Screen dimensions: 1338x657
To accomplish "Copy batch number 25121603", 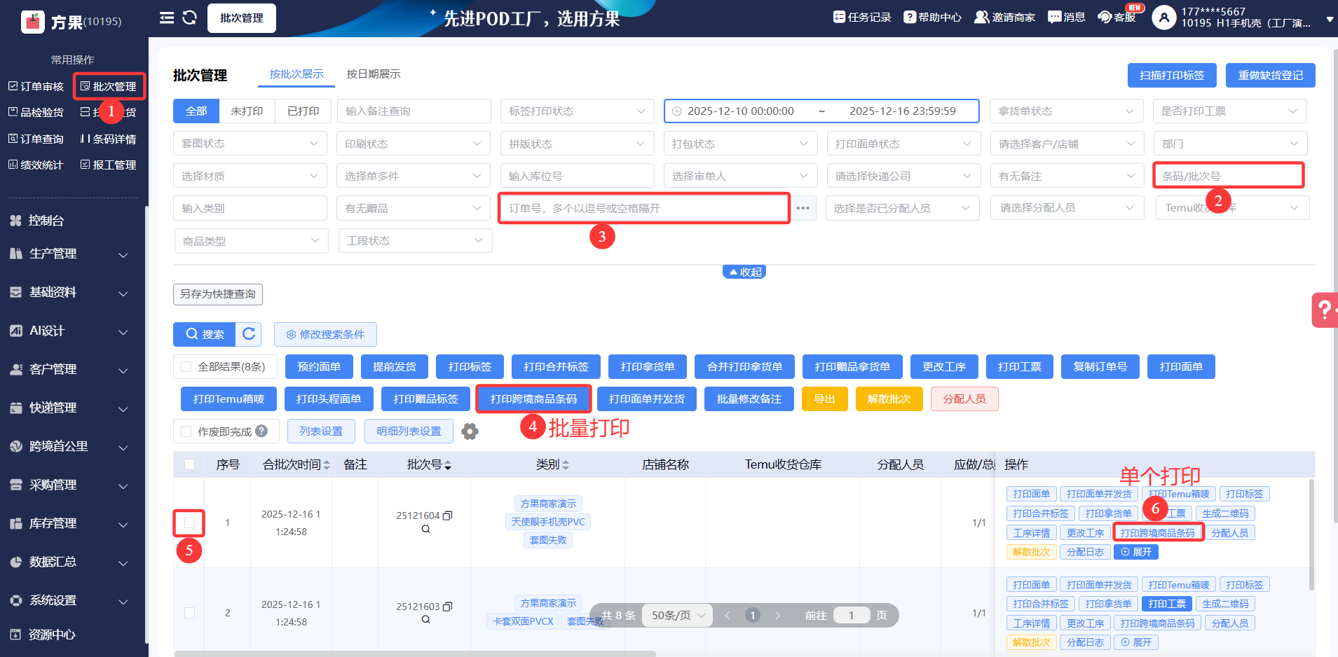I will coord(448,607).
